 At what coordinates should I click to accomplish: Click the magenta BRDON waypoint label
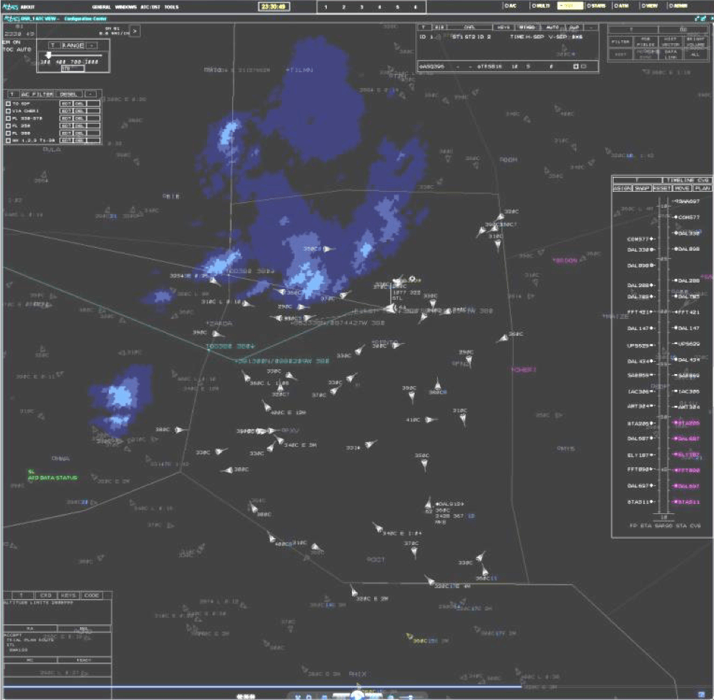[x=565, y=261]
